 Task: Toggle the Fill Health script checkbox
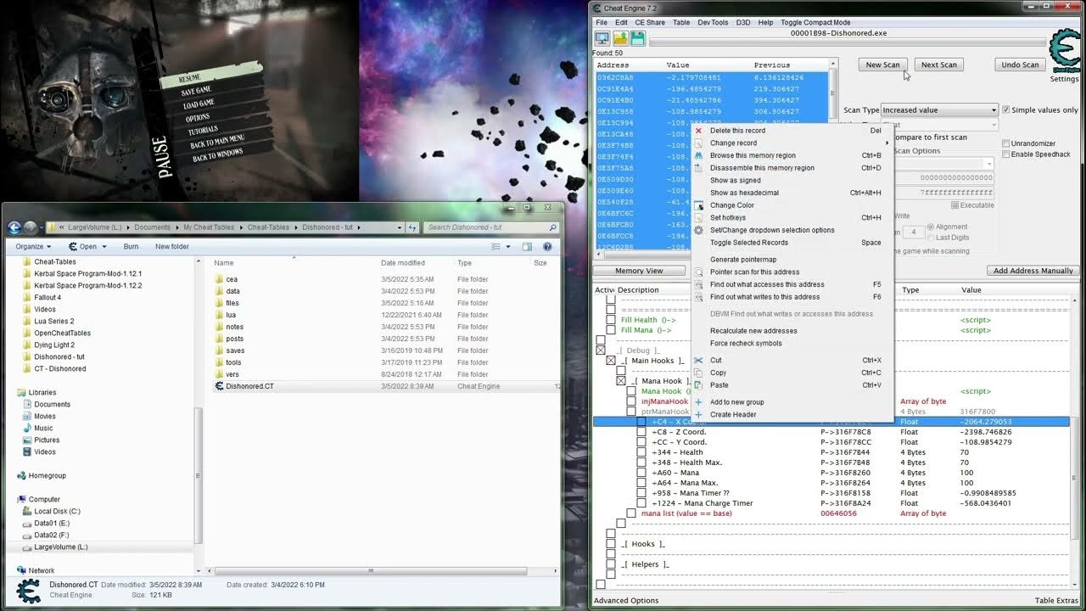pos(611,320)
